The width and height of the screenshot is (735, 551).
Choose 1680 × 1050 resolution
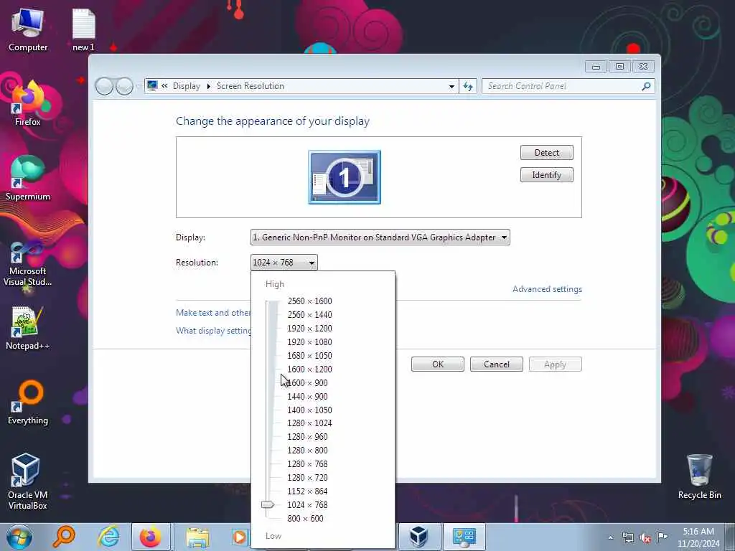pos(309,356)
